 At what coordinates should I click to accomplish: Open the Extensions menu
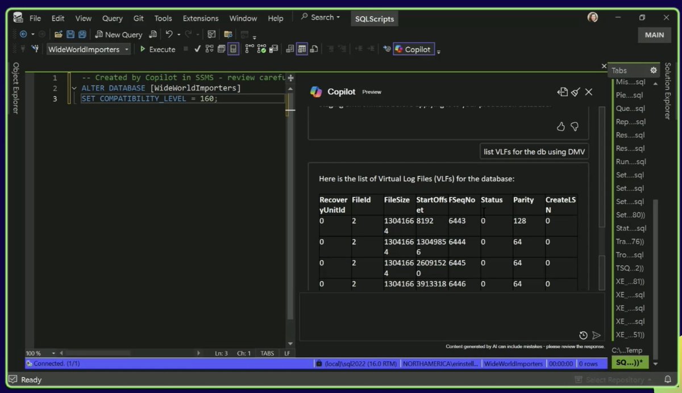point(201,18)
